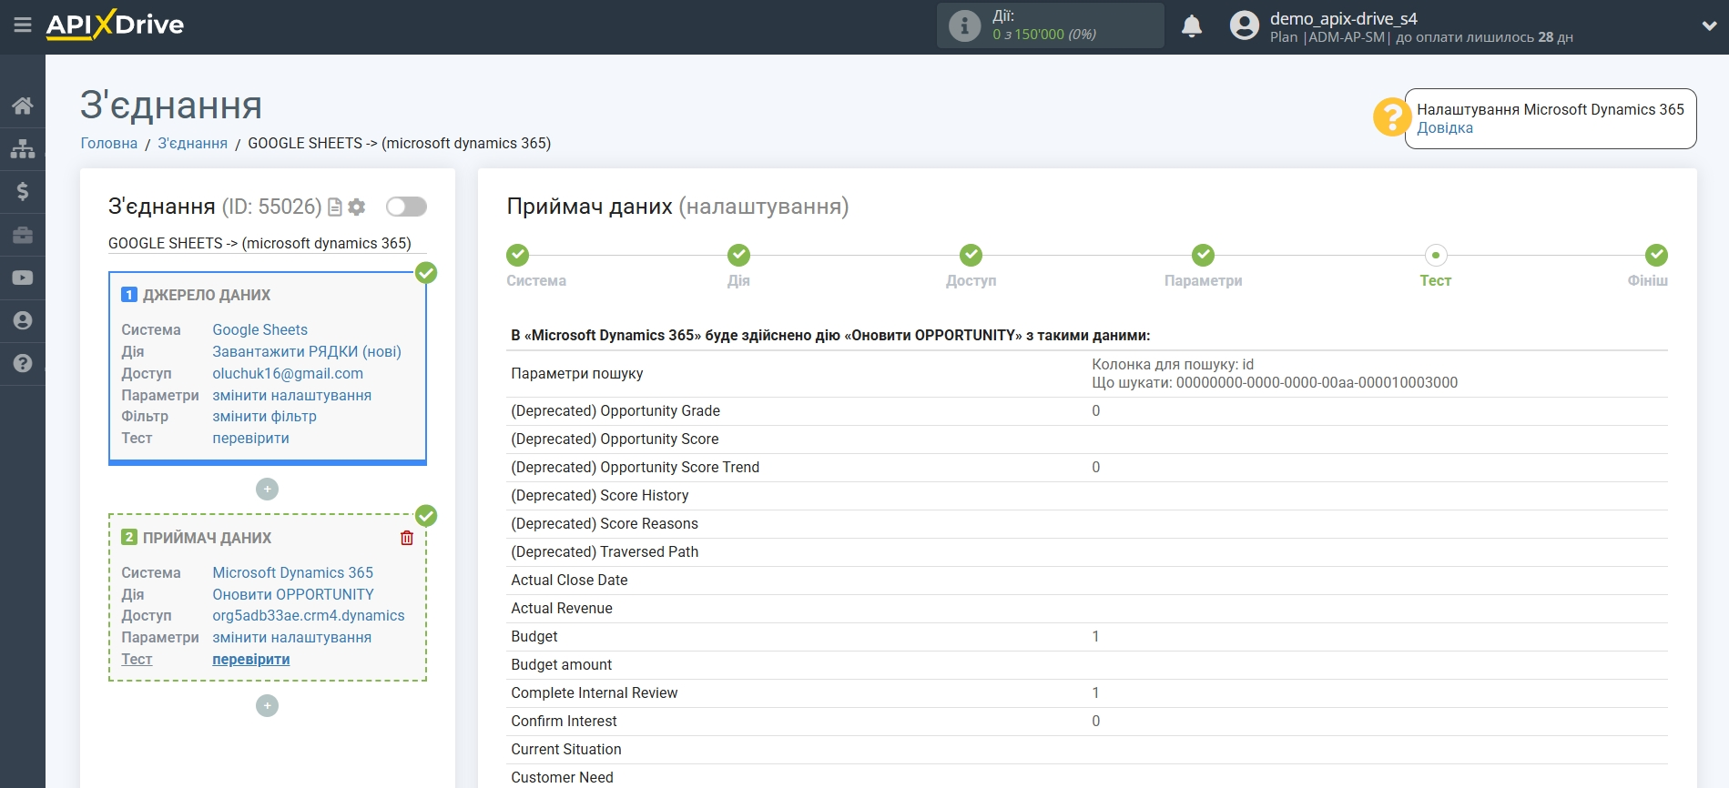The height and width of the screenshot is (788, 1729).
Task: Select (Deprecated) Opportunity Grade row
Action: (x=1087, y=410)
